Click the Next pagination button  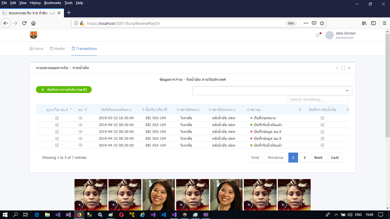pos(318,158)
